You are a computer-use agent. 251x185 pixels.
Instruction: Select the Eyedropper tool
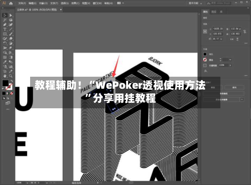[5, 62]
